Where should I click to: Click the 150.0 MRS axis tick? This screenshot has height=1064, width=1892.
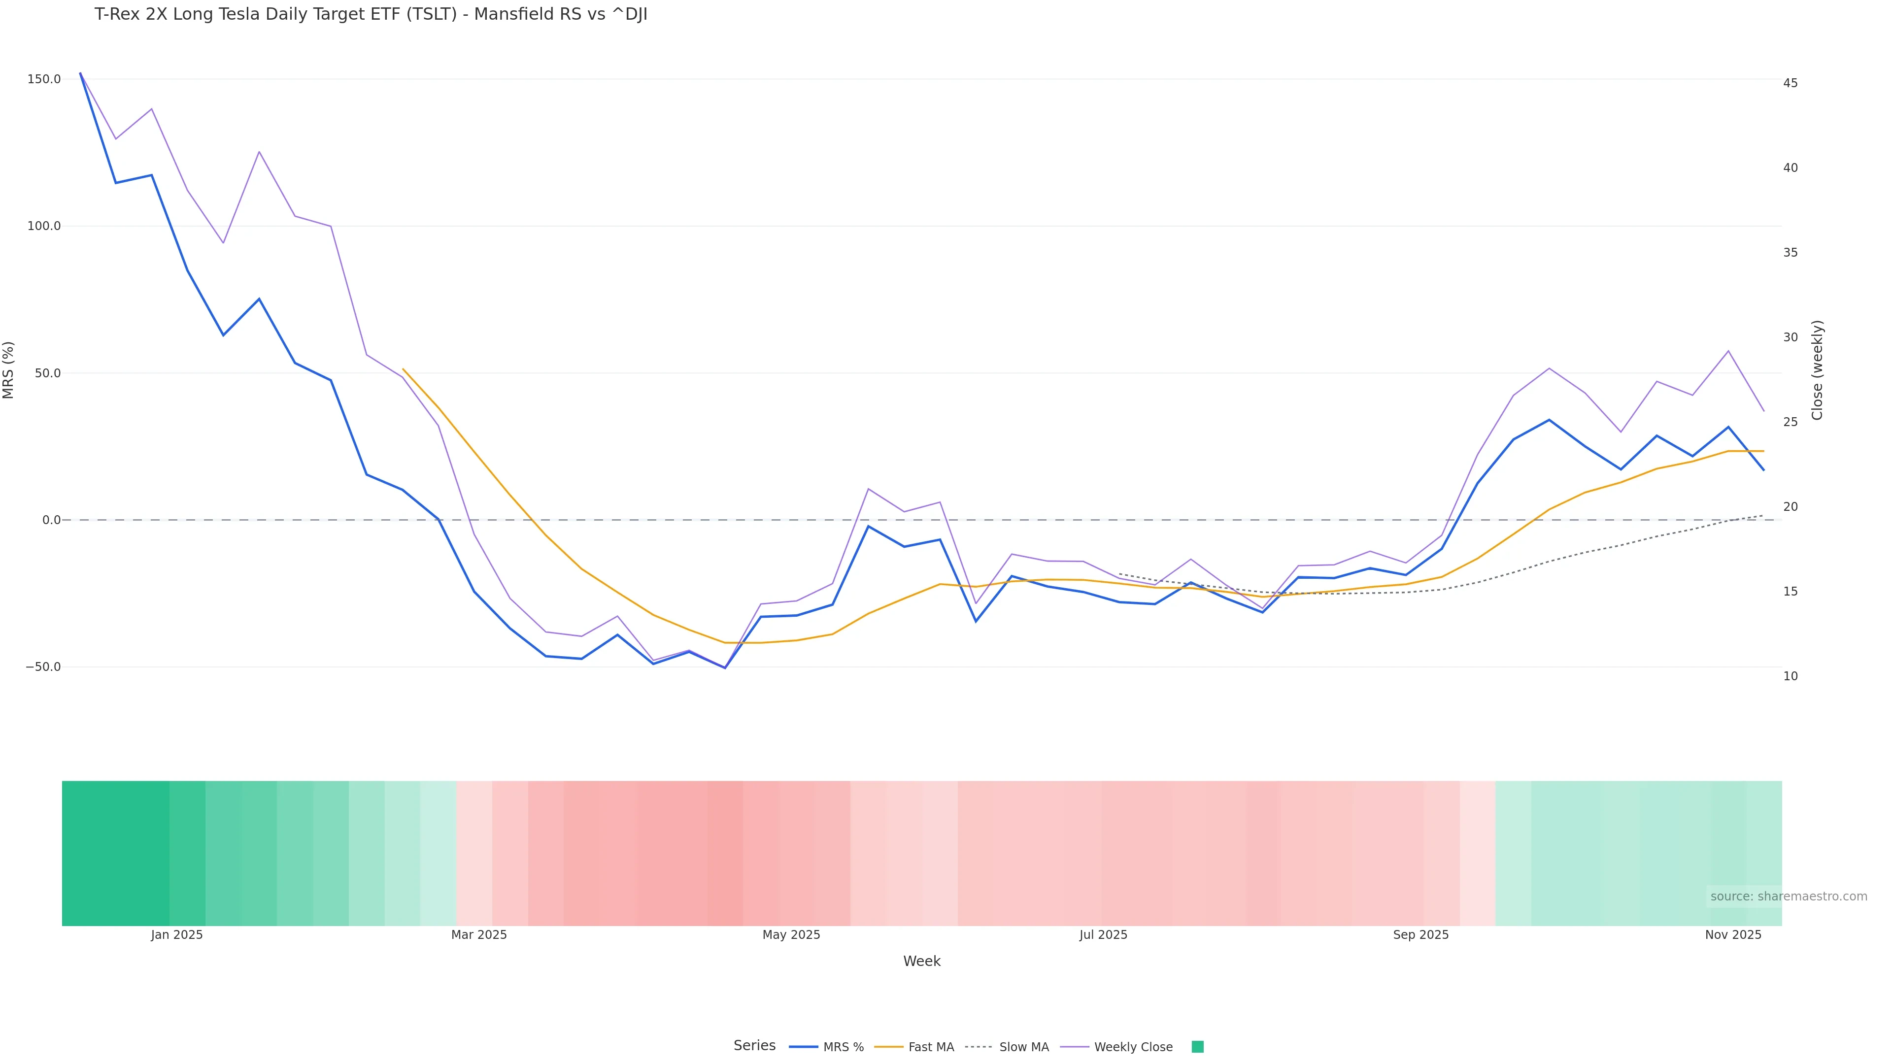pyautogui.click(x=44, y=79)
